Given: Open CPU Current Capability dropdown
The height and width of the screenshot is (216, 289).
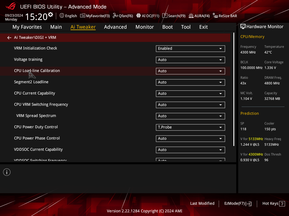Looking at the screenshot, I should point(191,93).
